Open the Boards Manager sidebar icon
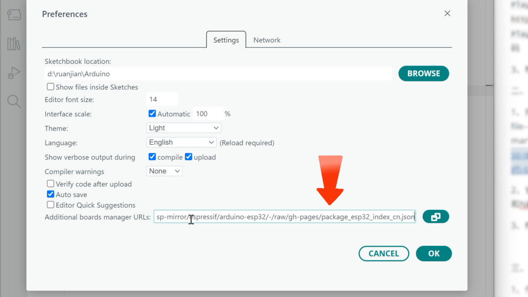The width and height of the screenshot is (528, 297). [x=14, y=15]
